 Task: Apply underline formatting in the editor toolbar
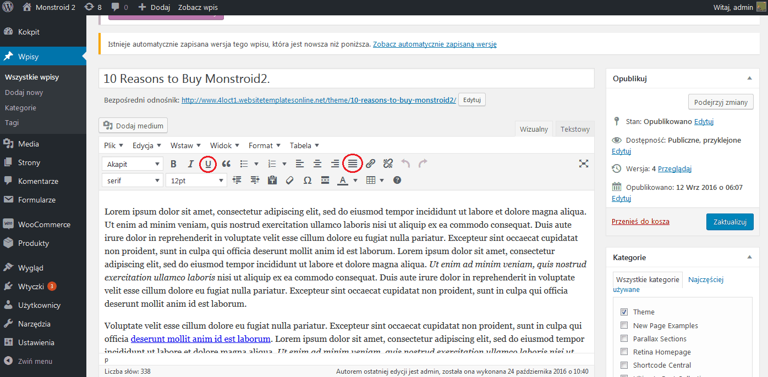tap(208, 164)
